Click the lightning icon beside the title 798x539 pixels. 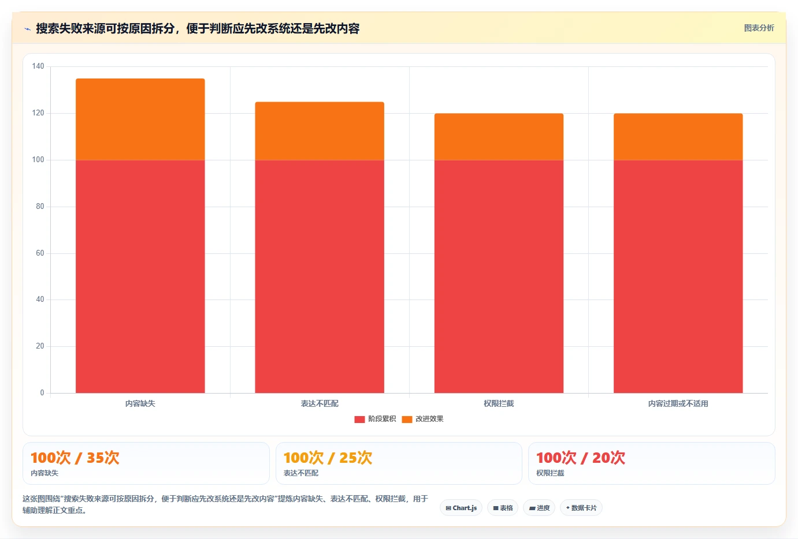click(27, 29)
